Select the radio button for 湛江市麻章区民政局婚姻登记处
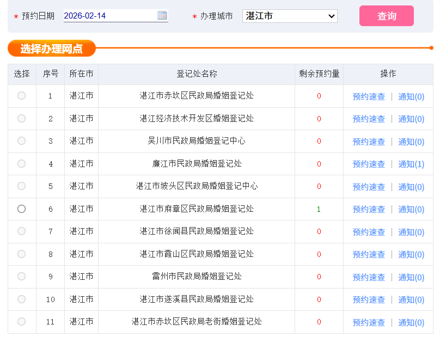Viewport: 446px width, 337px height. tap(21, 209)
